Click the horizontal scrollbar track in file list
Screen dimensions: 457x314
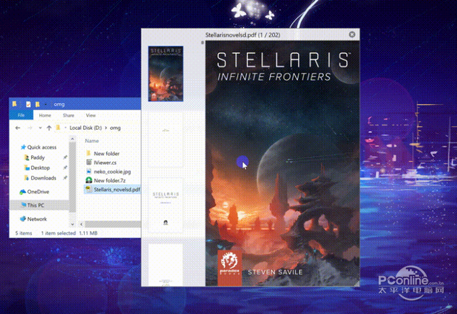(x=113, y=224)
